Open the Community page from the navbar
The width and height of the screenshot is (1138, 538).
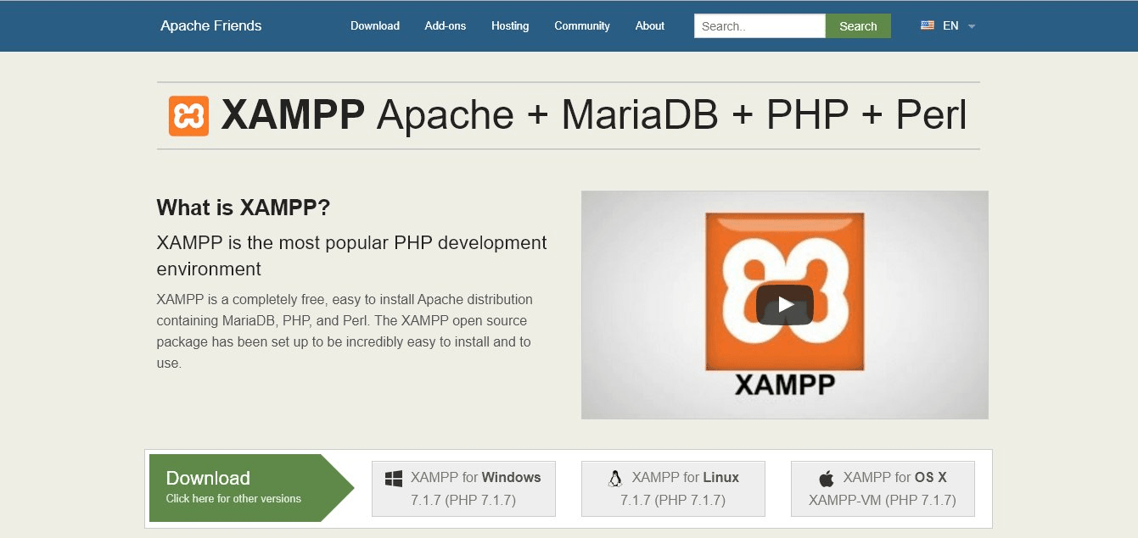(x=581, y=25)
